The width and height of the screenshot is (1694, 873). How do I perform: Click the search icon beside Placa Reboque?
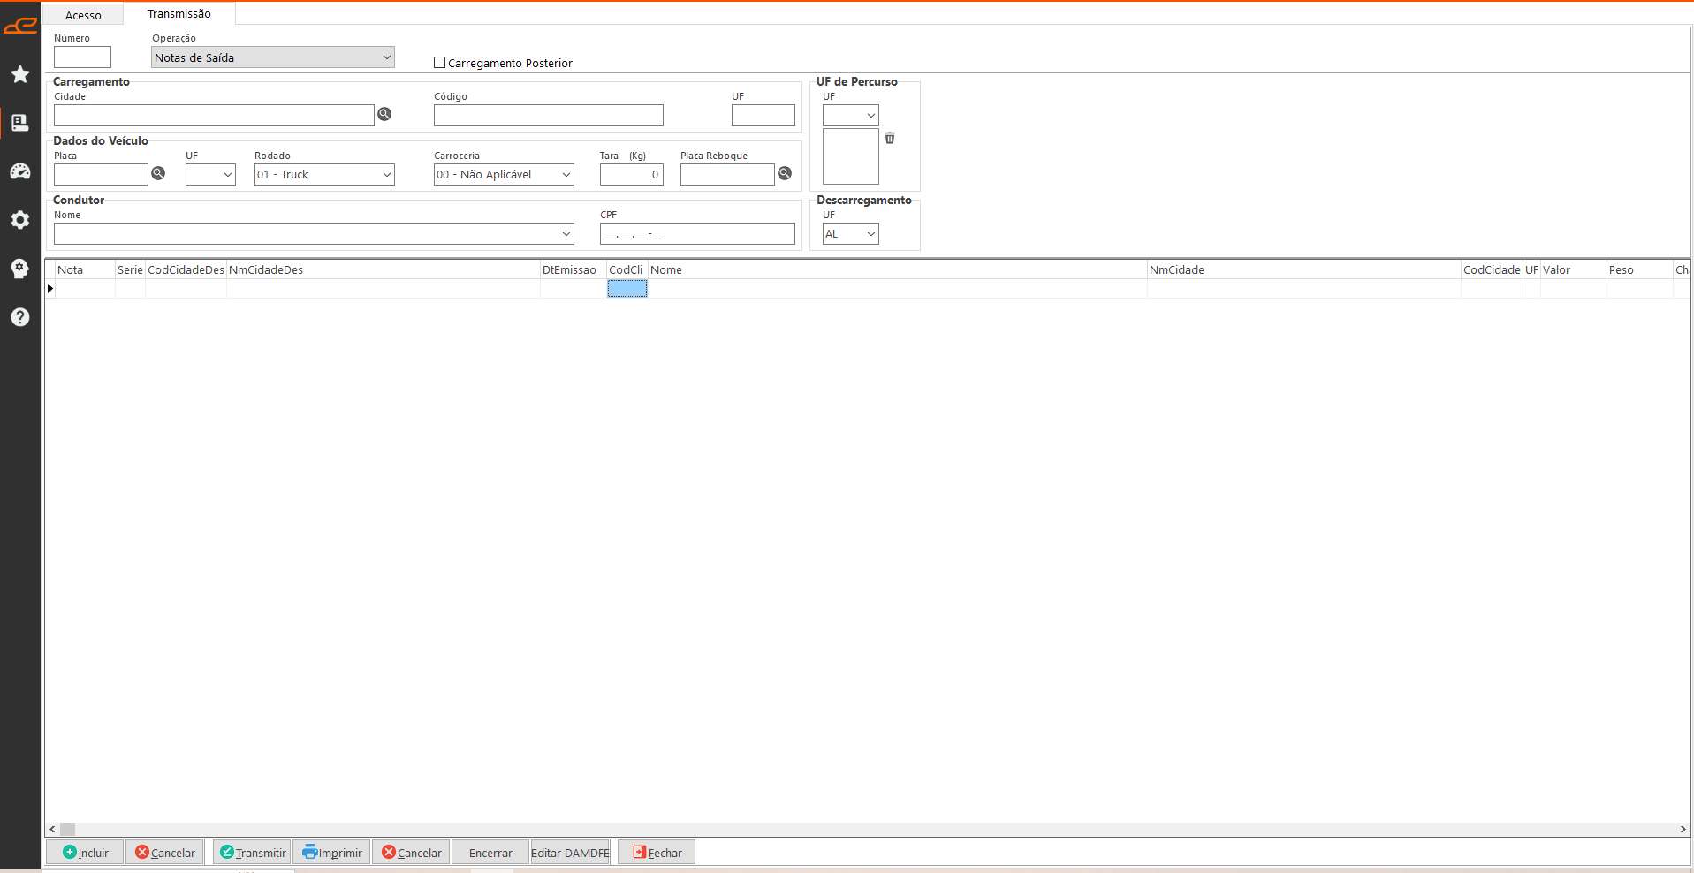pos(785,173)
